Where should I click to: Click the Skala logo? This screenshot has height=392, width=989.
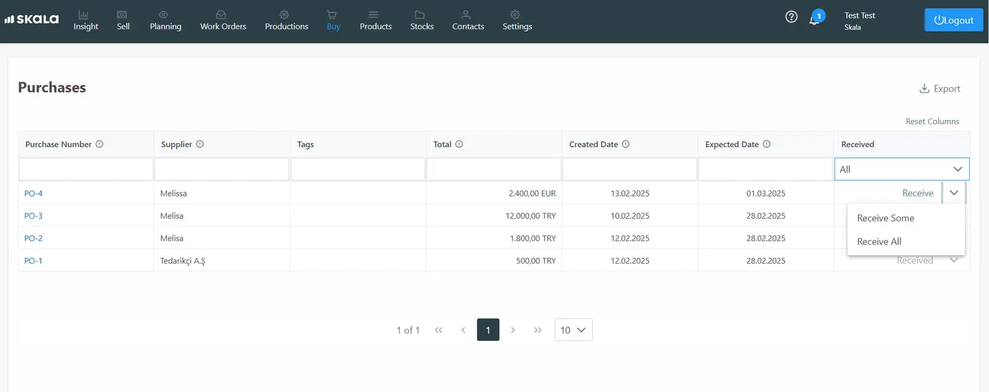coord(32,19)
